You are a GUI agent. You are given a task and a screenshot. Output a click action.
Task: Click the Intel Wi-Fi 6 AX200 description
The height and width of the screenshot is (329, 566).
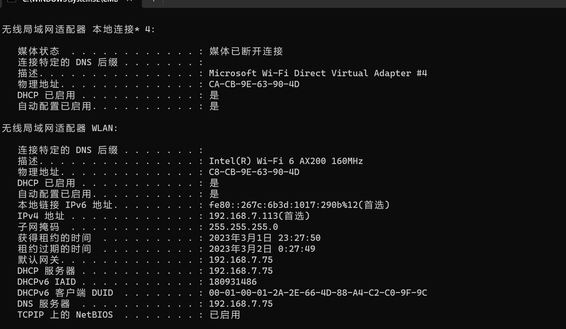285,161
